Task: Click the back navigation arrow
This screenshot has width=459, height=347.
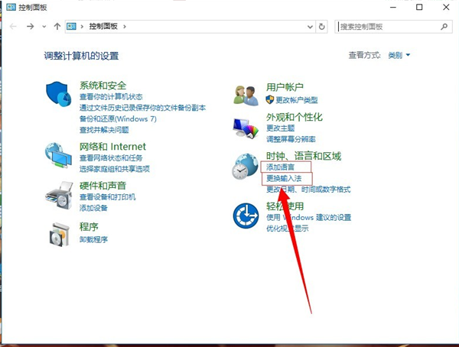Action: click(13, 27)
